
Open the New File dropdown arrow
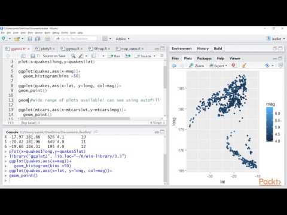(x=10, y=39)
